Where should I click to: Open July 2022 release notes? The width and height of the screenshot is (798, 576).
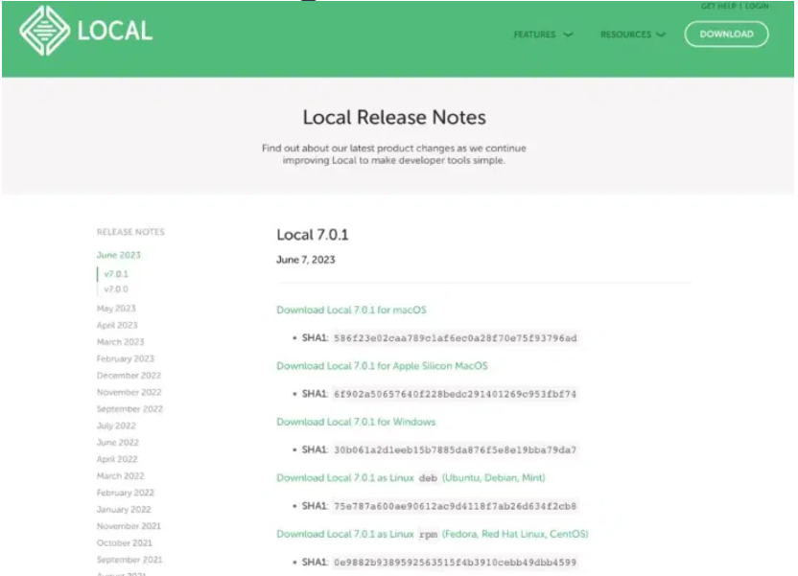(116, 426)
